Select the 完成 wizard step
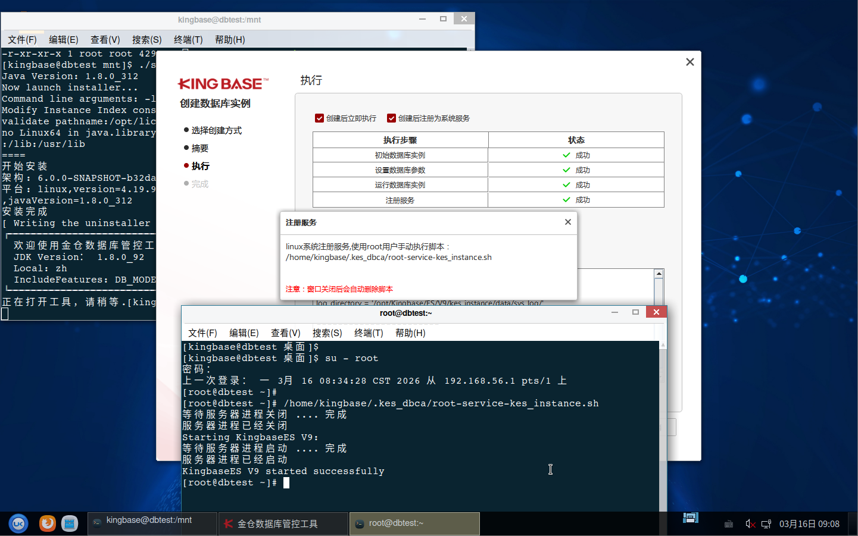 point(200,184)
